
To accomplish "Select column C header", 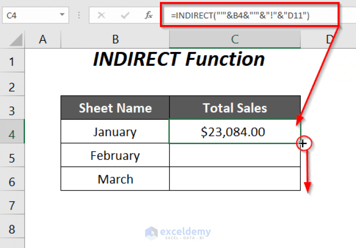I will click(x=235, y=39).
